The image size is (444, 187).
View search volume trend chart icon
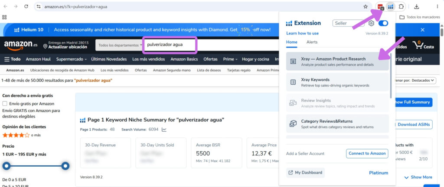pyautogui.click(x=164, y=130)
